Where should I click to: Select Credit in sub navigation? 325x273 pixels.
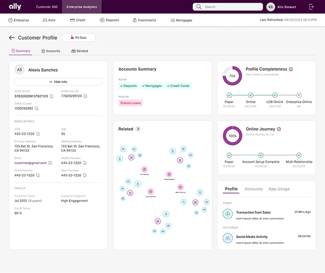77,20
